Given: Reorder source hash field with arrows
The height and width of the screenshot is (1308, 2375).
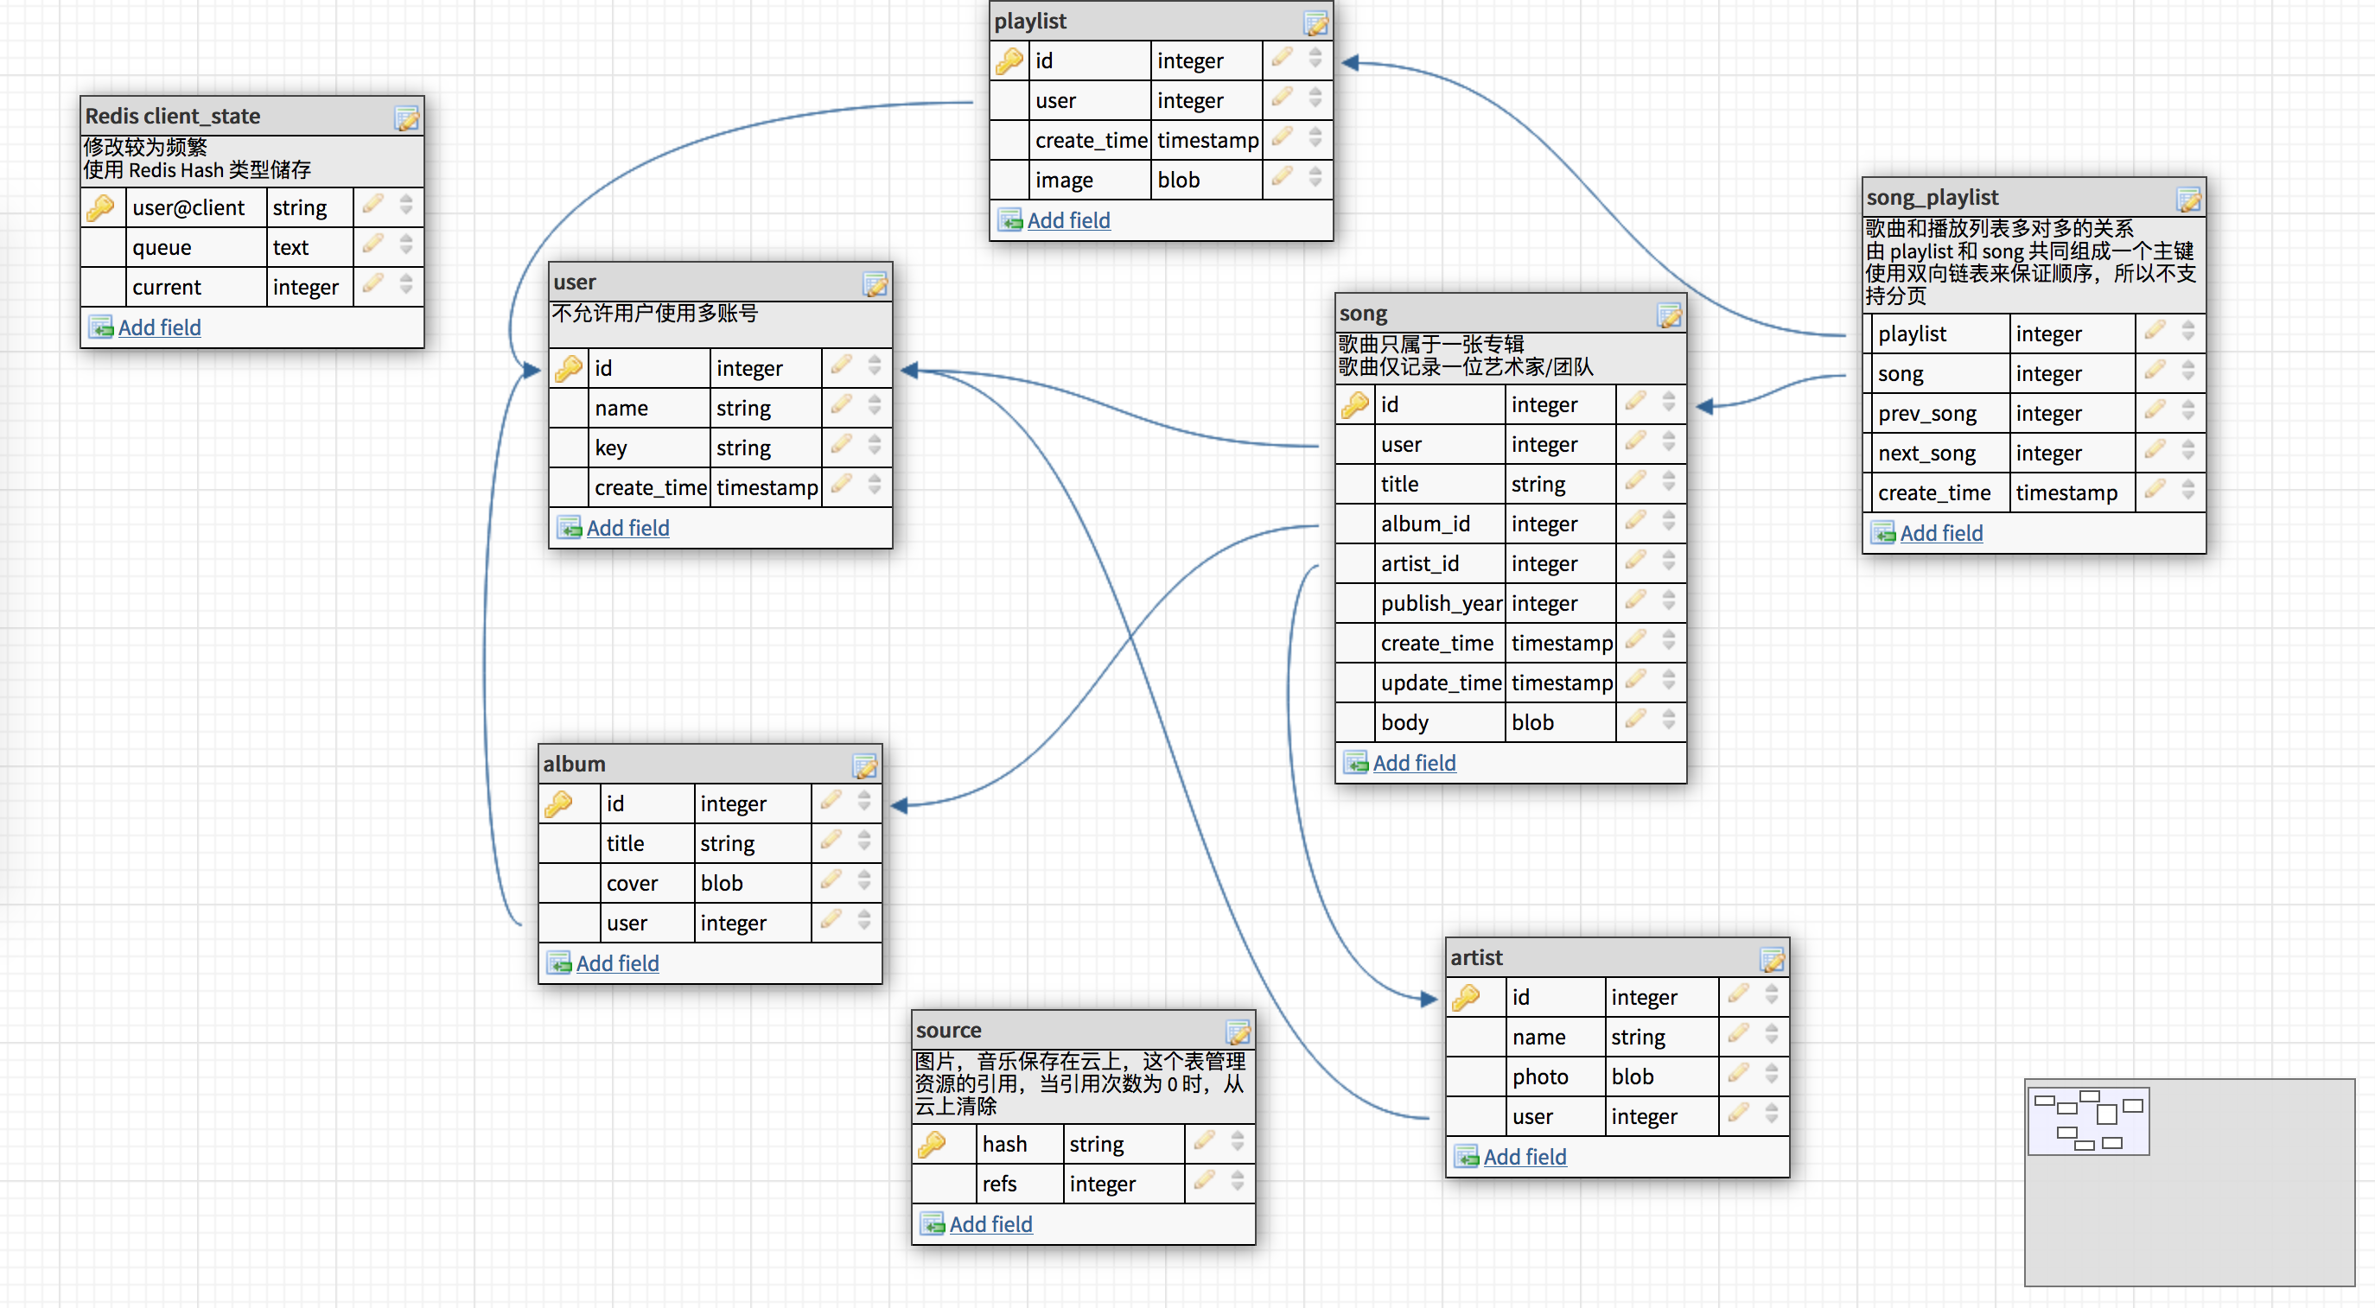Looking at the screenshot, I should pos(1238,1141).
